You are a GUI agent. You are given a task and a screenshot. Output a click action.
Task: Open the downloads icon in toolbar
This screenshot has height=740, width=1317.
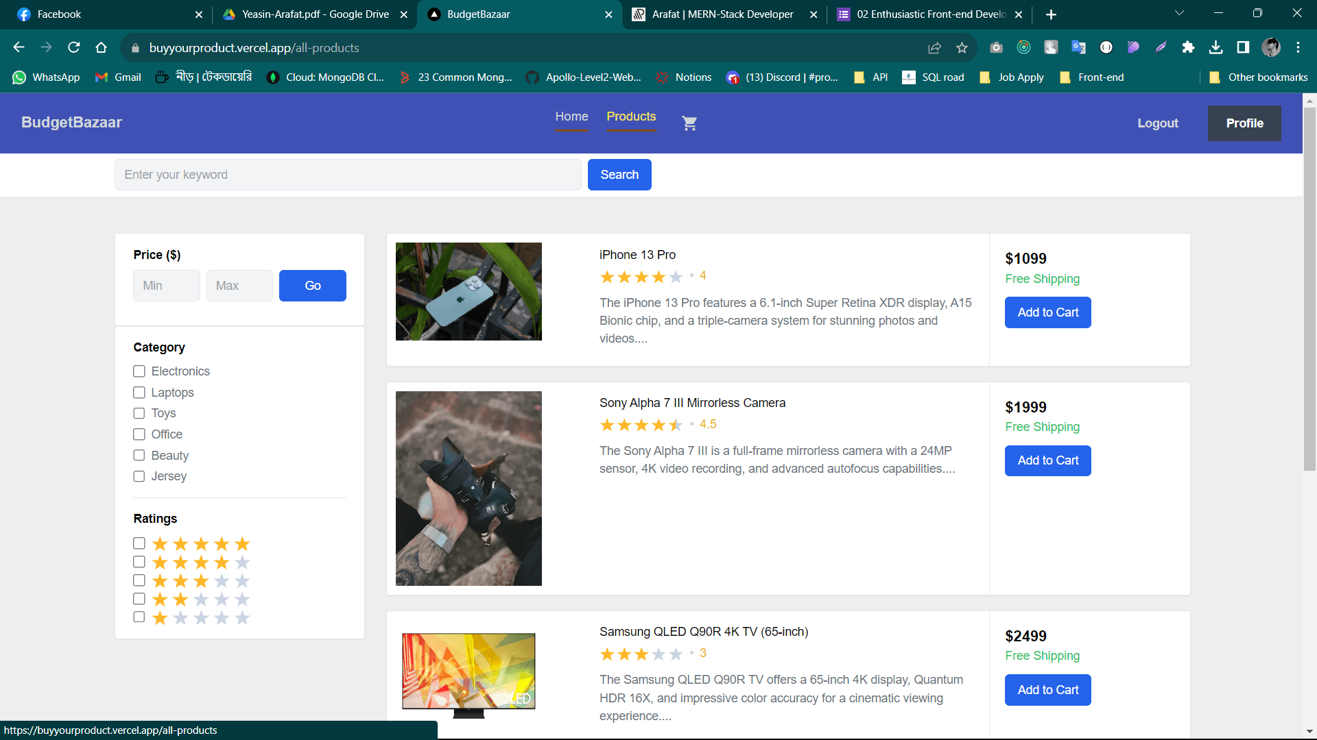coord(1215,47)
